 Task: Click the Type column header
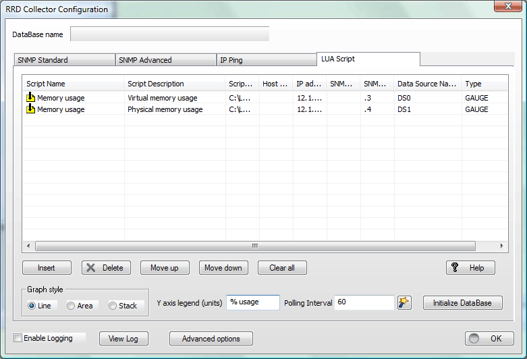[484, 84]
